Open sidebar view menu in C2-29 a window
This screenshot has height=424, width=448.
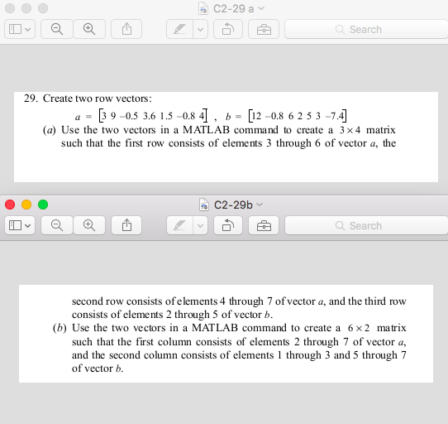coord(20,29)
